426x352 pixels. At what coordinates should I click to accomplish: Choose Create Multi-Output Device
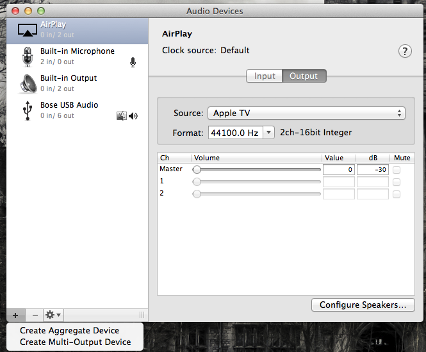click(75, 342)
